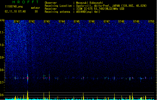The width and height of the screenshot is (157, 100).
Task: Click the Observer field label
Action: pyautogui.click(x=51, y=3)
